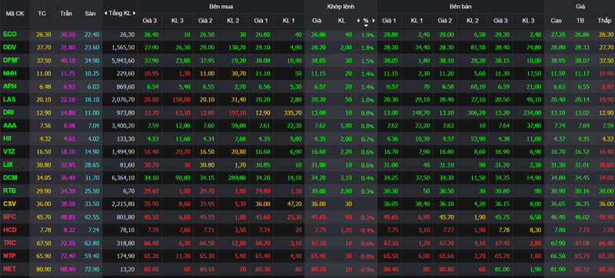The image size is (615, 278).
Task: Click DRI's KL 1 buy volume 335,70
Action: click(292, 113)
